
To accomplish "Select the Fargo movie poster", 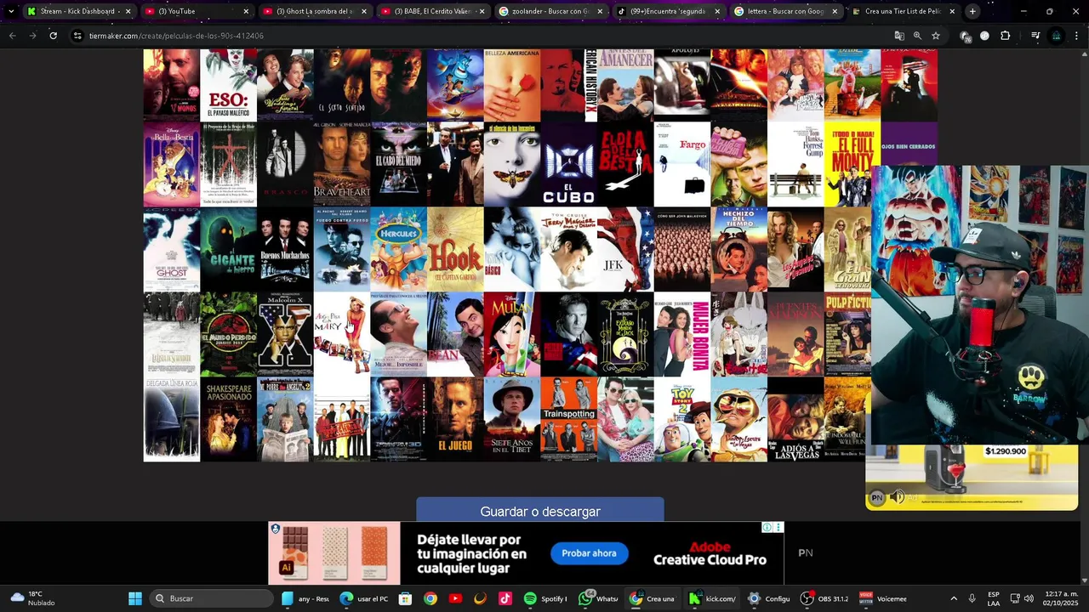I will coord(682,164).
